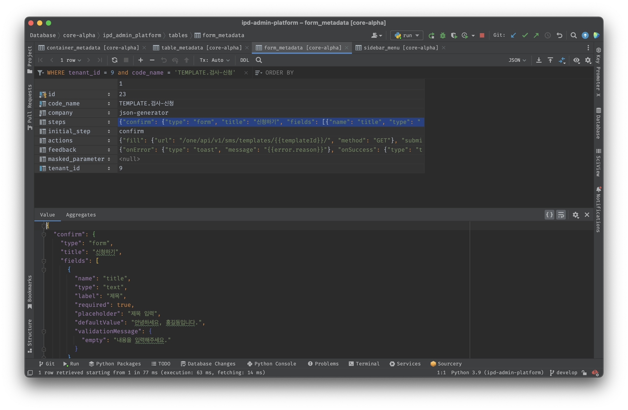The image size is (628, 410).
Task: Click the Reload Page refresh icon
Action: click(x=114, y=60)
